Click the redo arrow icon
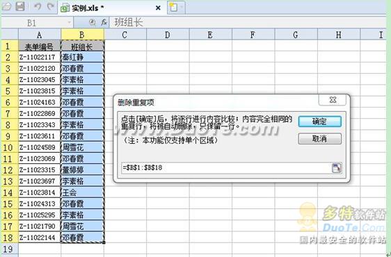 click(51, 6)
